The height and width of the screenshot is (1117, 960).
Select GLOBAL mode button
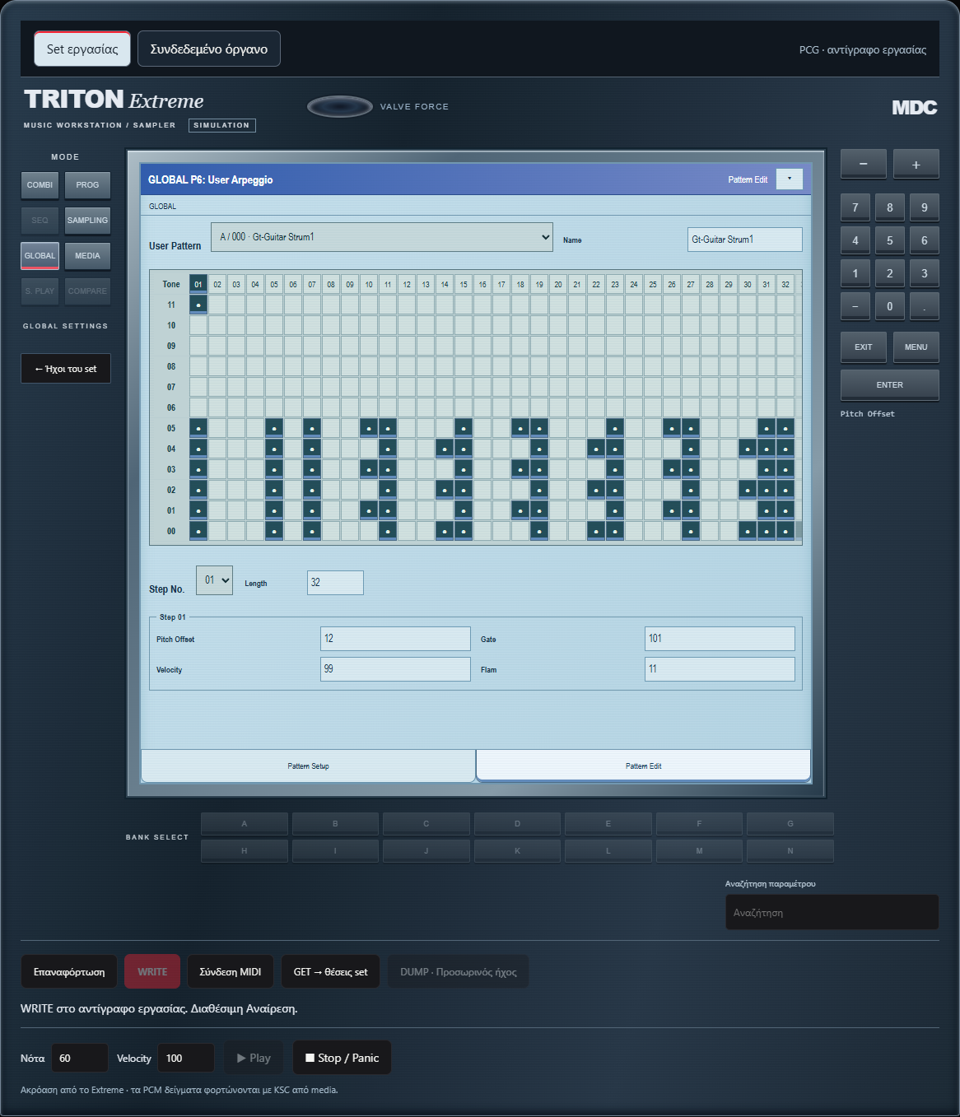click(40, 256)
